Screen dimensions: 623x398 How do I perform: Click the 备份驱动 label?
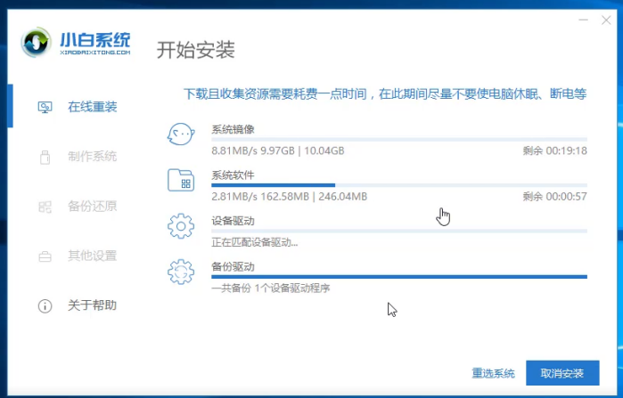(233, 267)
